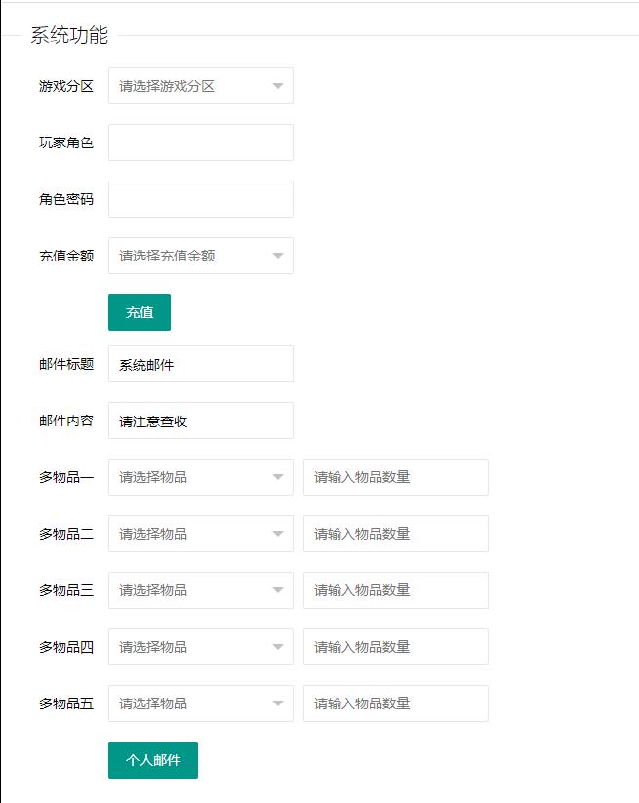This screenshot has width=639, height=803.
Task: Click the caret icon on the 充值金额 selector
Action: [x=276, y=256]
